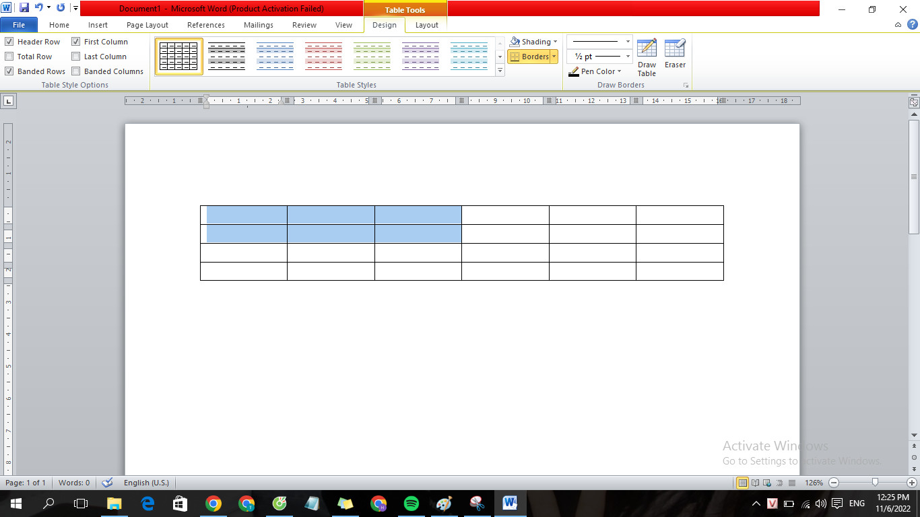
Task: Apply the green Light Shading table style
Action: (372, 57)
